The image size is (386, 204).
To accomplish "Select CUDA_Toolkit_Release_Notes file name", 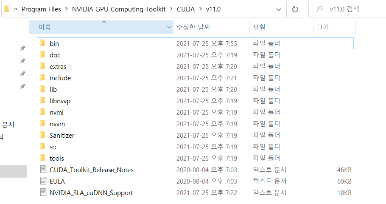I will click(x=92, y=170).
